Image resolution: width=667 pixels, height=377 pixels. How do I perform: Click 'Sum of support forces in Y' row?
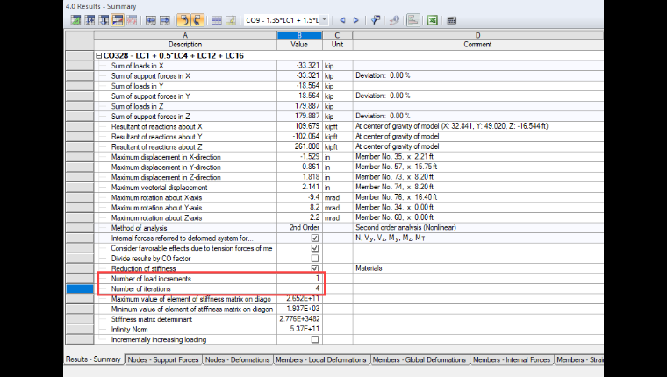pyautogui.click(x=333, y=96)
